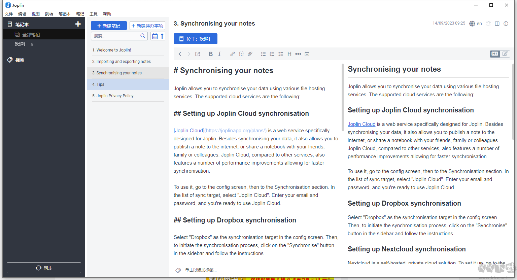
Task: Apply italic formatting from the toolbar
Action: [219, 54]
